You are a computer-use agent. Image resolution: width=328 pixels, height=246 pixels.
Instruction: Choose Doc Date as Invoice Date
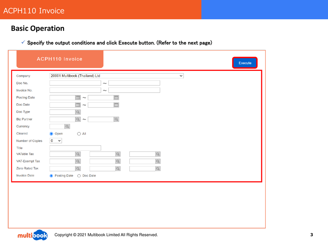click(x=79, y=176)
